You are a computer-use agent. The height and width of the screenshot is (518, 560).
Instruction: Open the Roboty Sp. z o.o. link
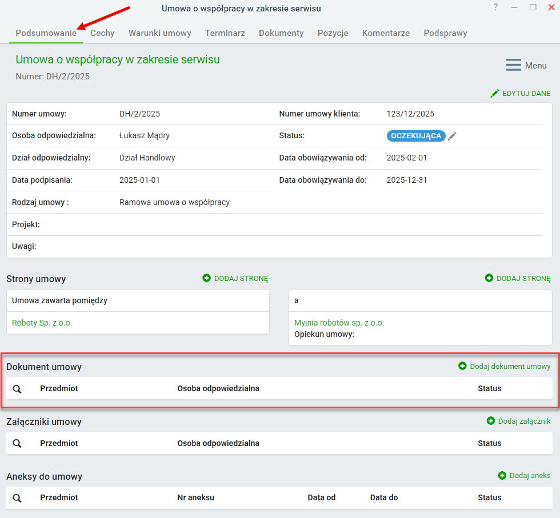pos(42,323)
